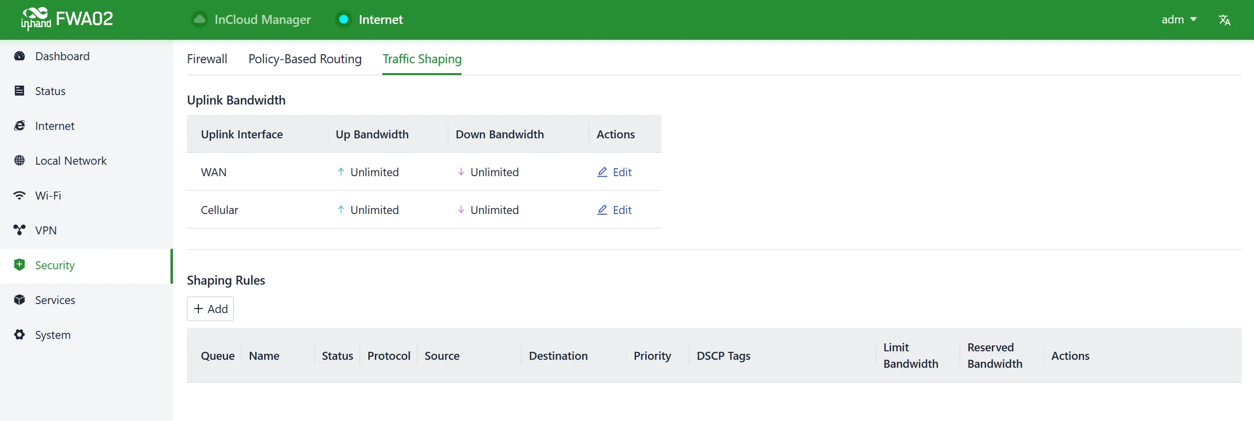The height and width of the screenshot is (421, 1254).
Task: Click the Security shield icon
Action: click(19, 265)
